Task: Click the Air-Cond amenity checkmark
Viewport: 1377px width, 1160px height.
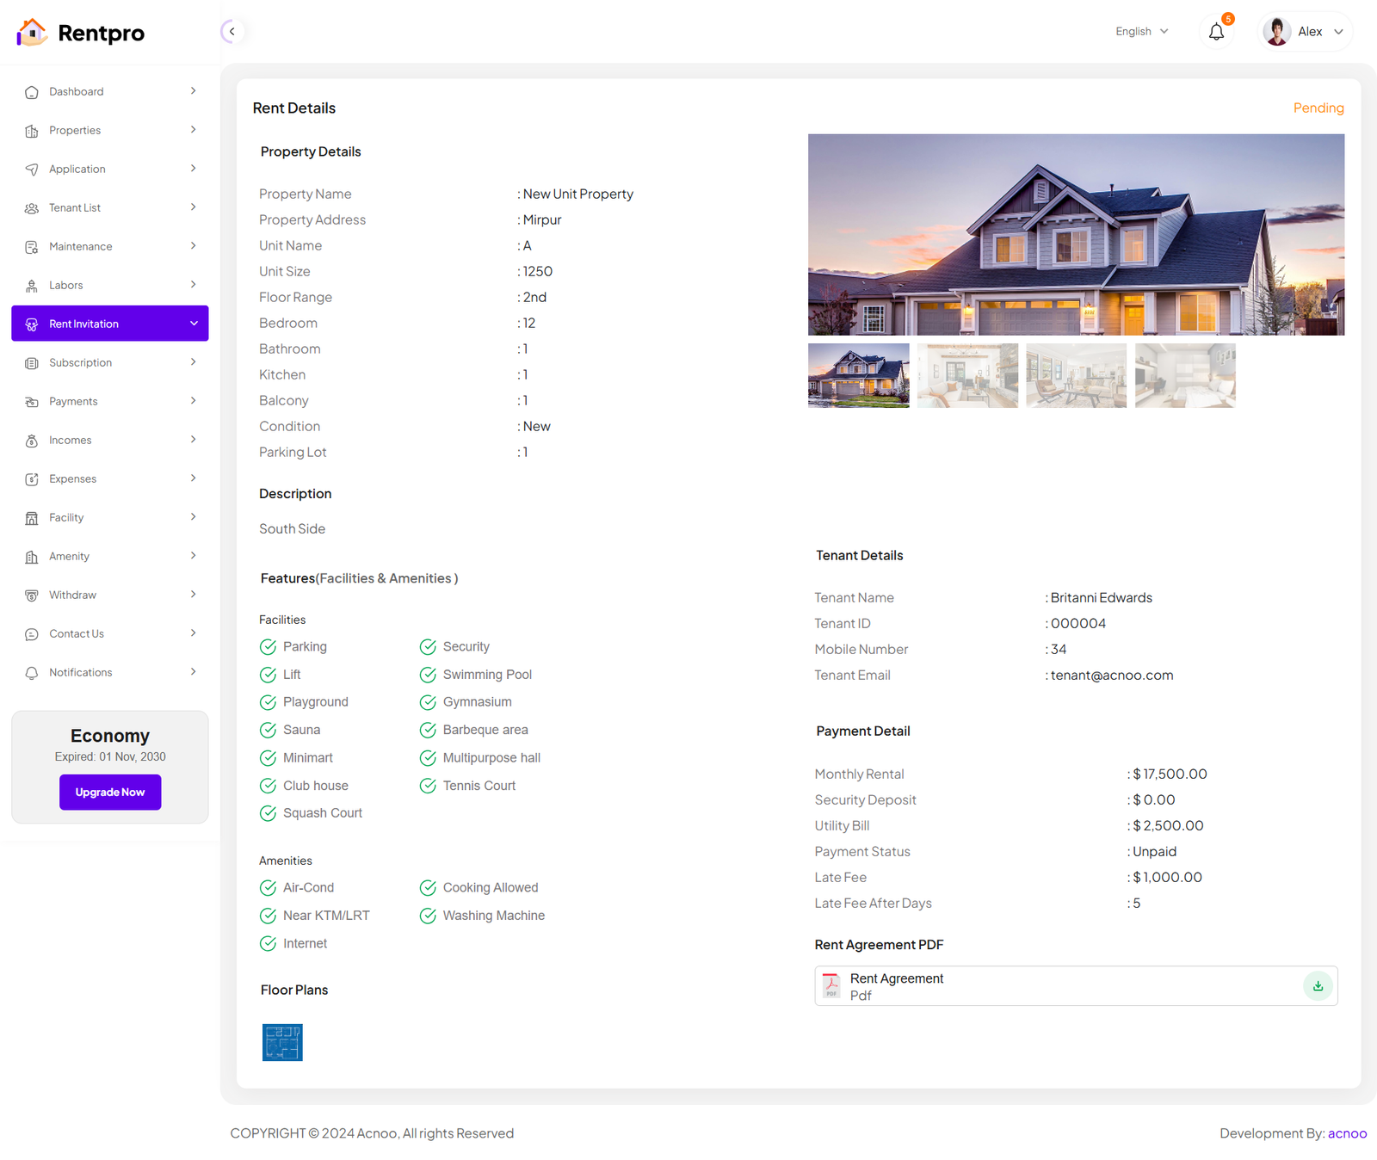Action: [x=269, y=888]
